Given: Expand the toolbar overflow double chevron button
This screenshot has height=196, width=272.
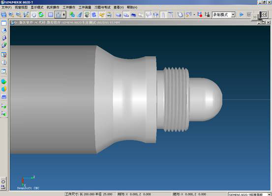Looking at the screenshot, I should pos(254,17).
